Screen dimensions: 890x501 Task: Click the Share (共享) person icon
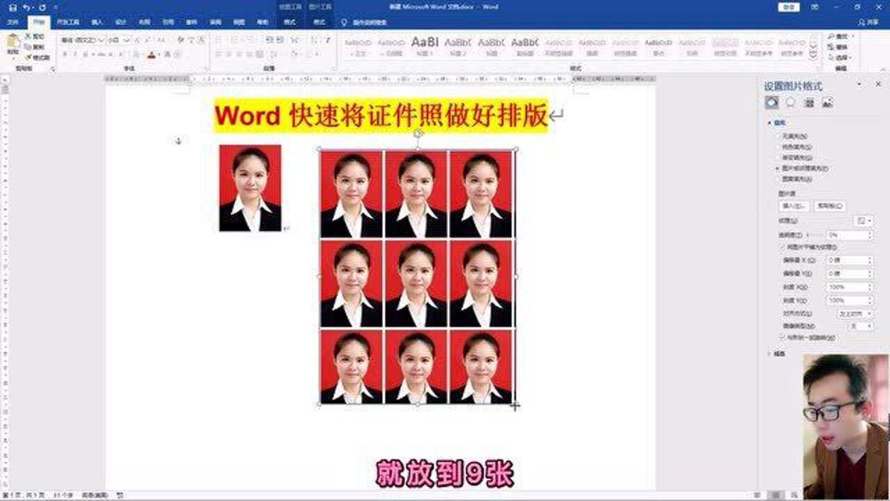tap(863, 22)
